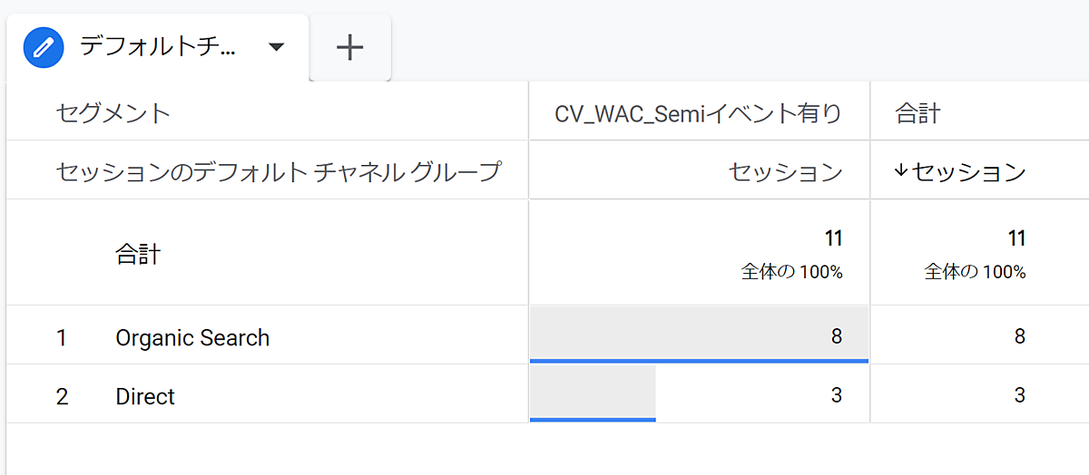Click row number 1

[62, 338]
